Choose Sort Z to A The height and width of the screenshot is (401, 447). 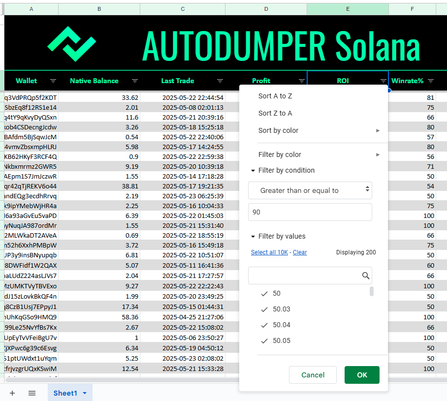(x=275, y=113)
